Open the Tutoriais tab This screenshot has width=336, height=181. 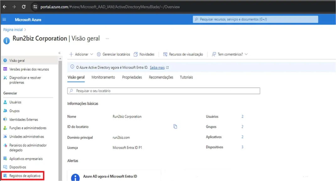tap(186, 77)
